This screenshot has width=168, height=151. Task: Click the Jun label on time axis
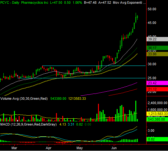point(114,148)
